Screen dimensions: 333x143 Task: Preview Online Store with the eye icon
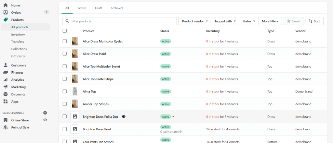tap(45, 120)
